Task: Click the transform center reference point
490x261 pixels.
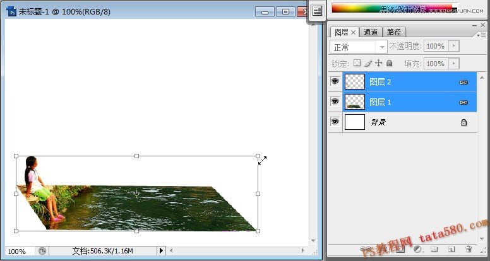Action: (x=136, y=194)
